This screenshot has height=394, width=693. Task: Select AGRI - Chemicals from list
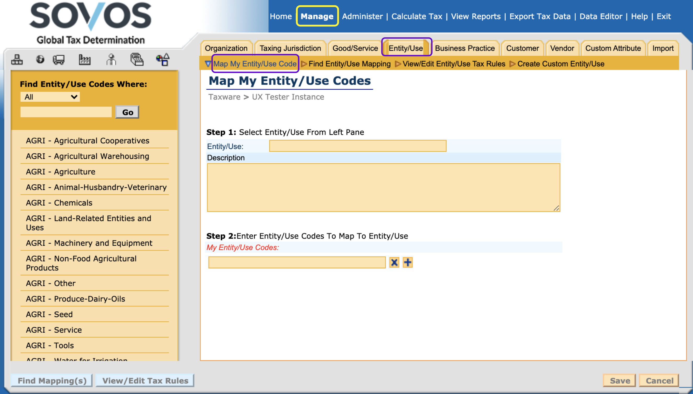tap(59, 203)
